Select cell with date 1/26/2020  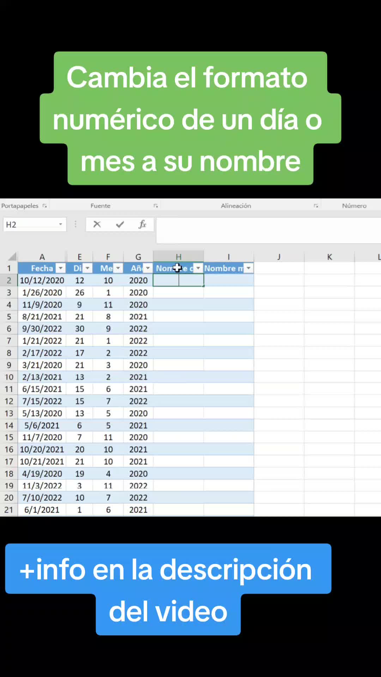[42, 292]
